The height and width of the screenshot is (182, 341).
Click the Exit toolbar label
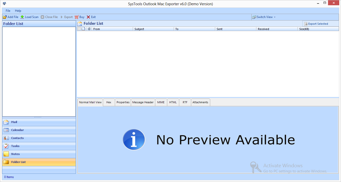[93, 17]
